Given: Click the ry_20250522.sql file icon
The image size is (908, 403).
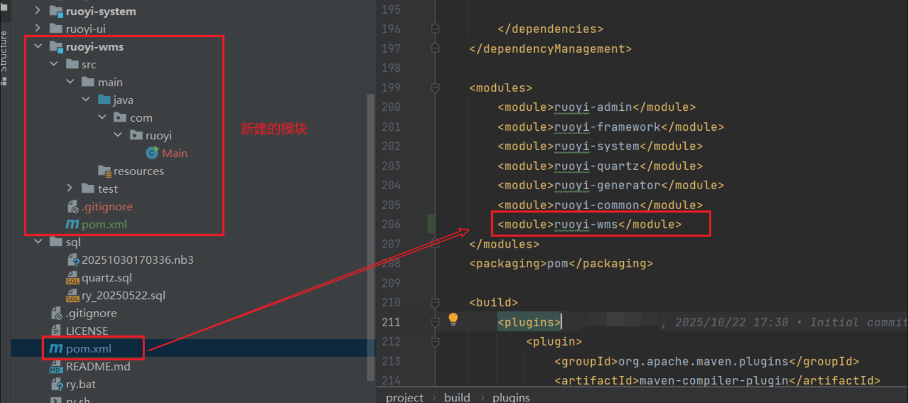Looking at the screenshot, I should click(72, 295).
